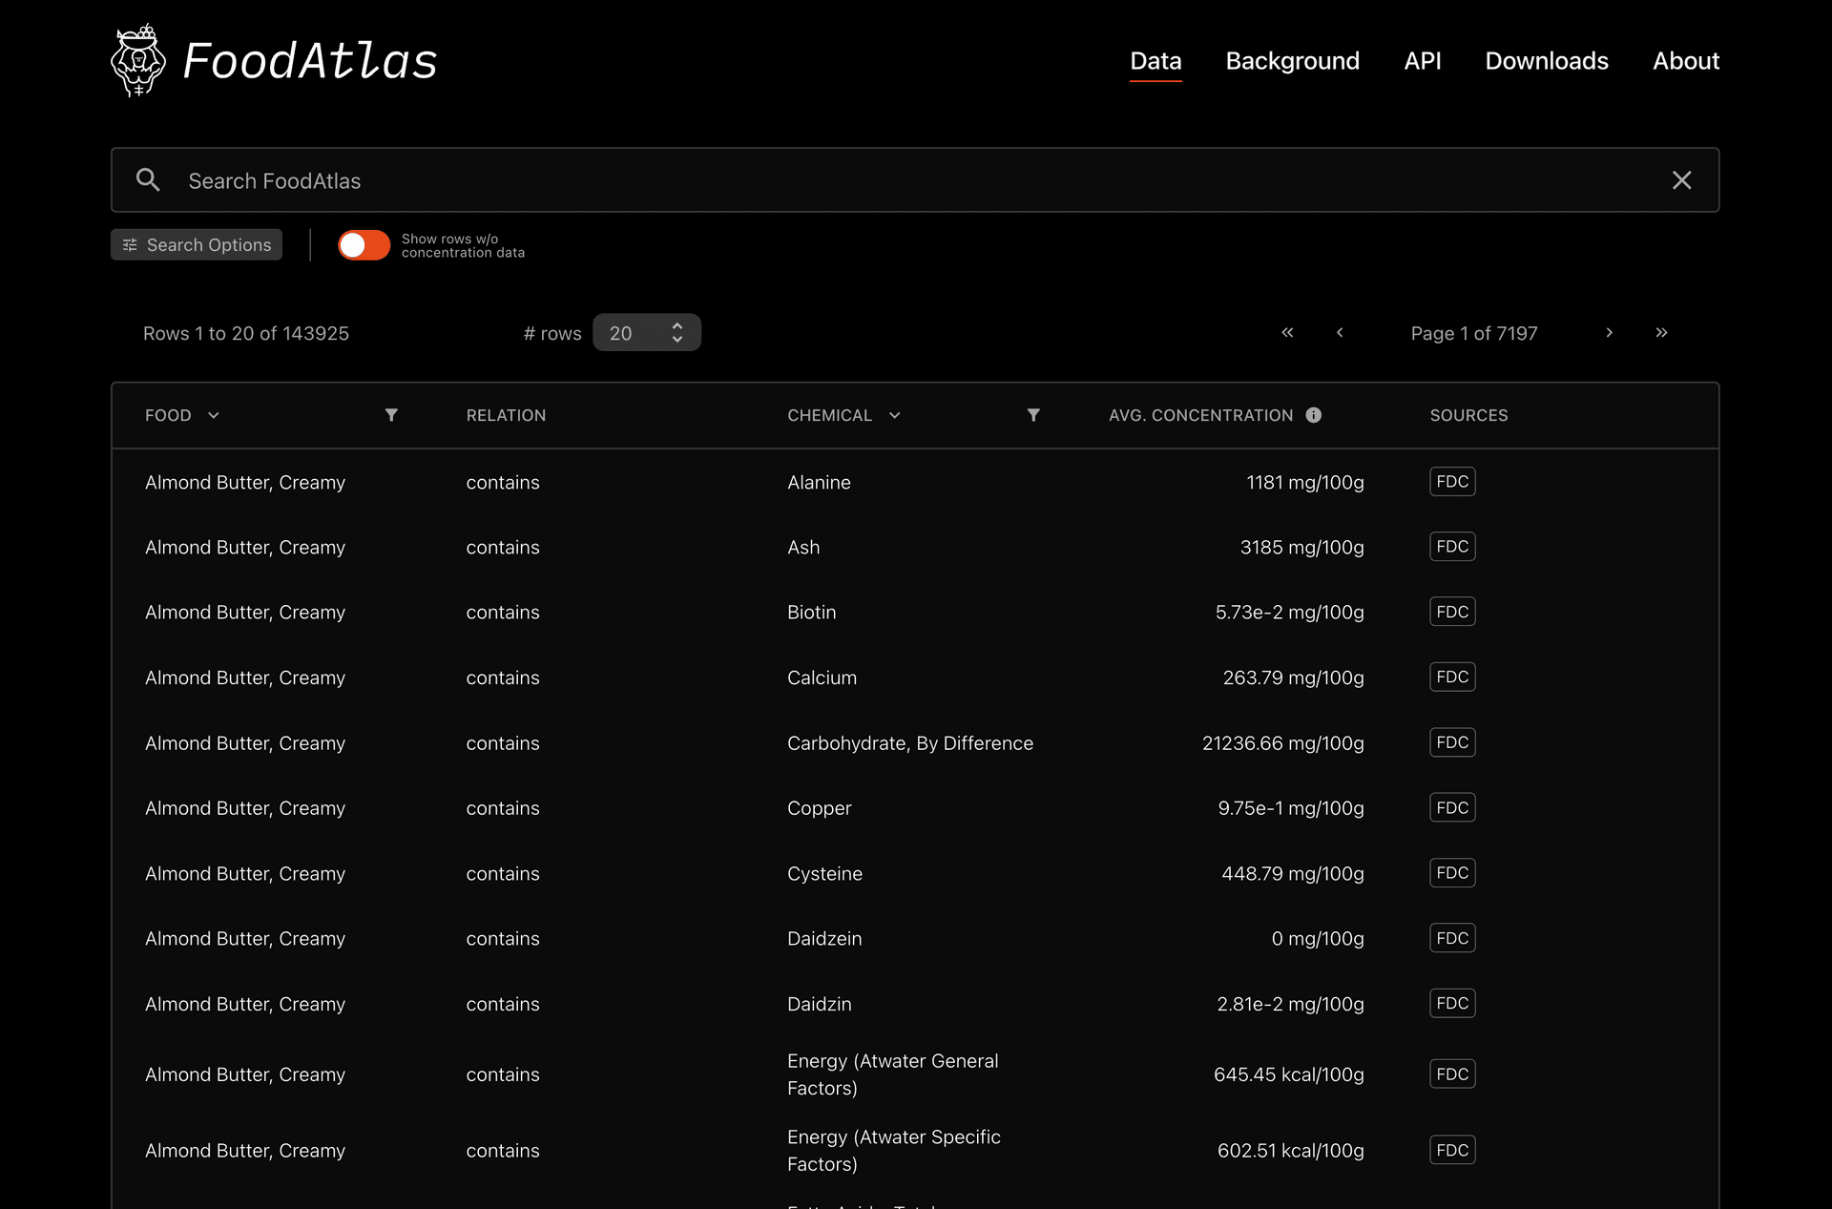1832x1209 pixels.
Task: Enable showing rows without concentration data
Action: coord(364,245)
